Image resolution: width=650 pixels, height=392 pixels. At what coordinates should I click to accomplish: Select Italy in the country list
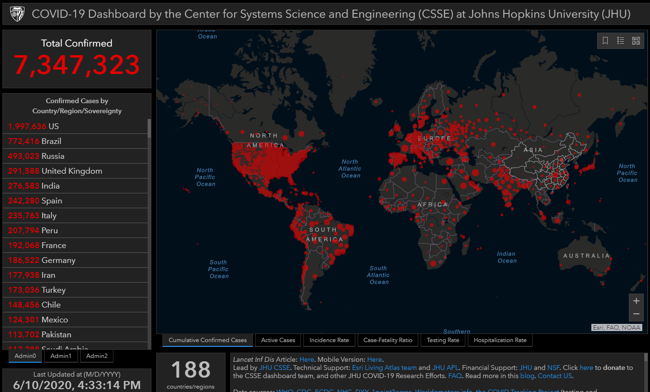click(75, 215)
